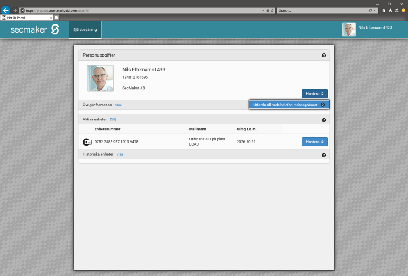408x276 pixels.
Task: Maximize the browser window
Action: pyautogui.click(x=389, y=4)
